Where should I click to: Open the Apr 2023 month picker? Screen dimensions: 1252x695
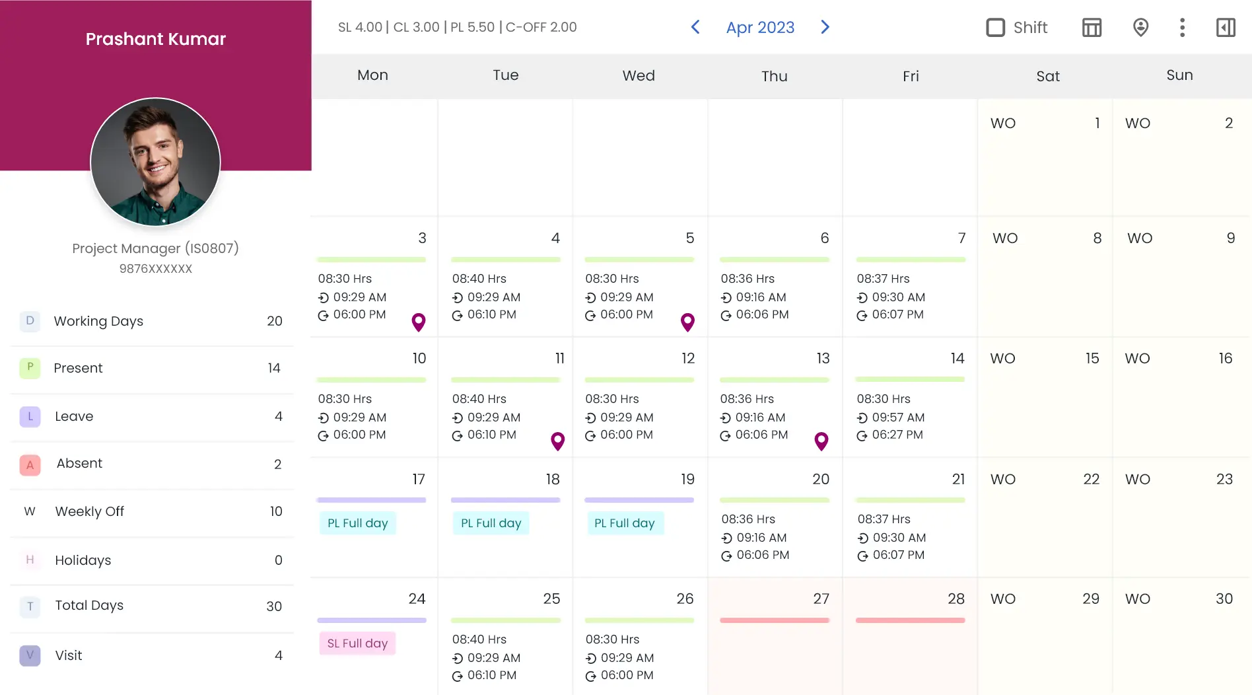coord(760,28)
